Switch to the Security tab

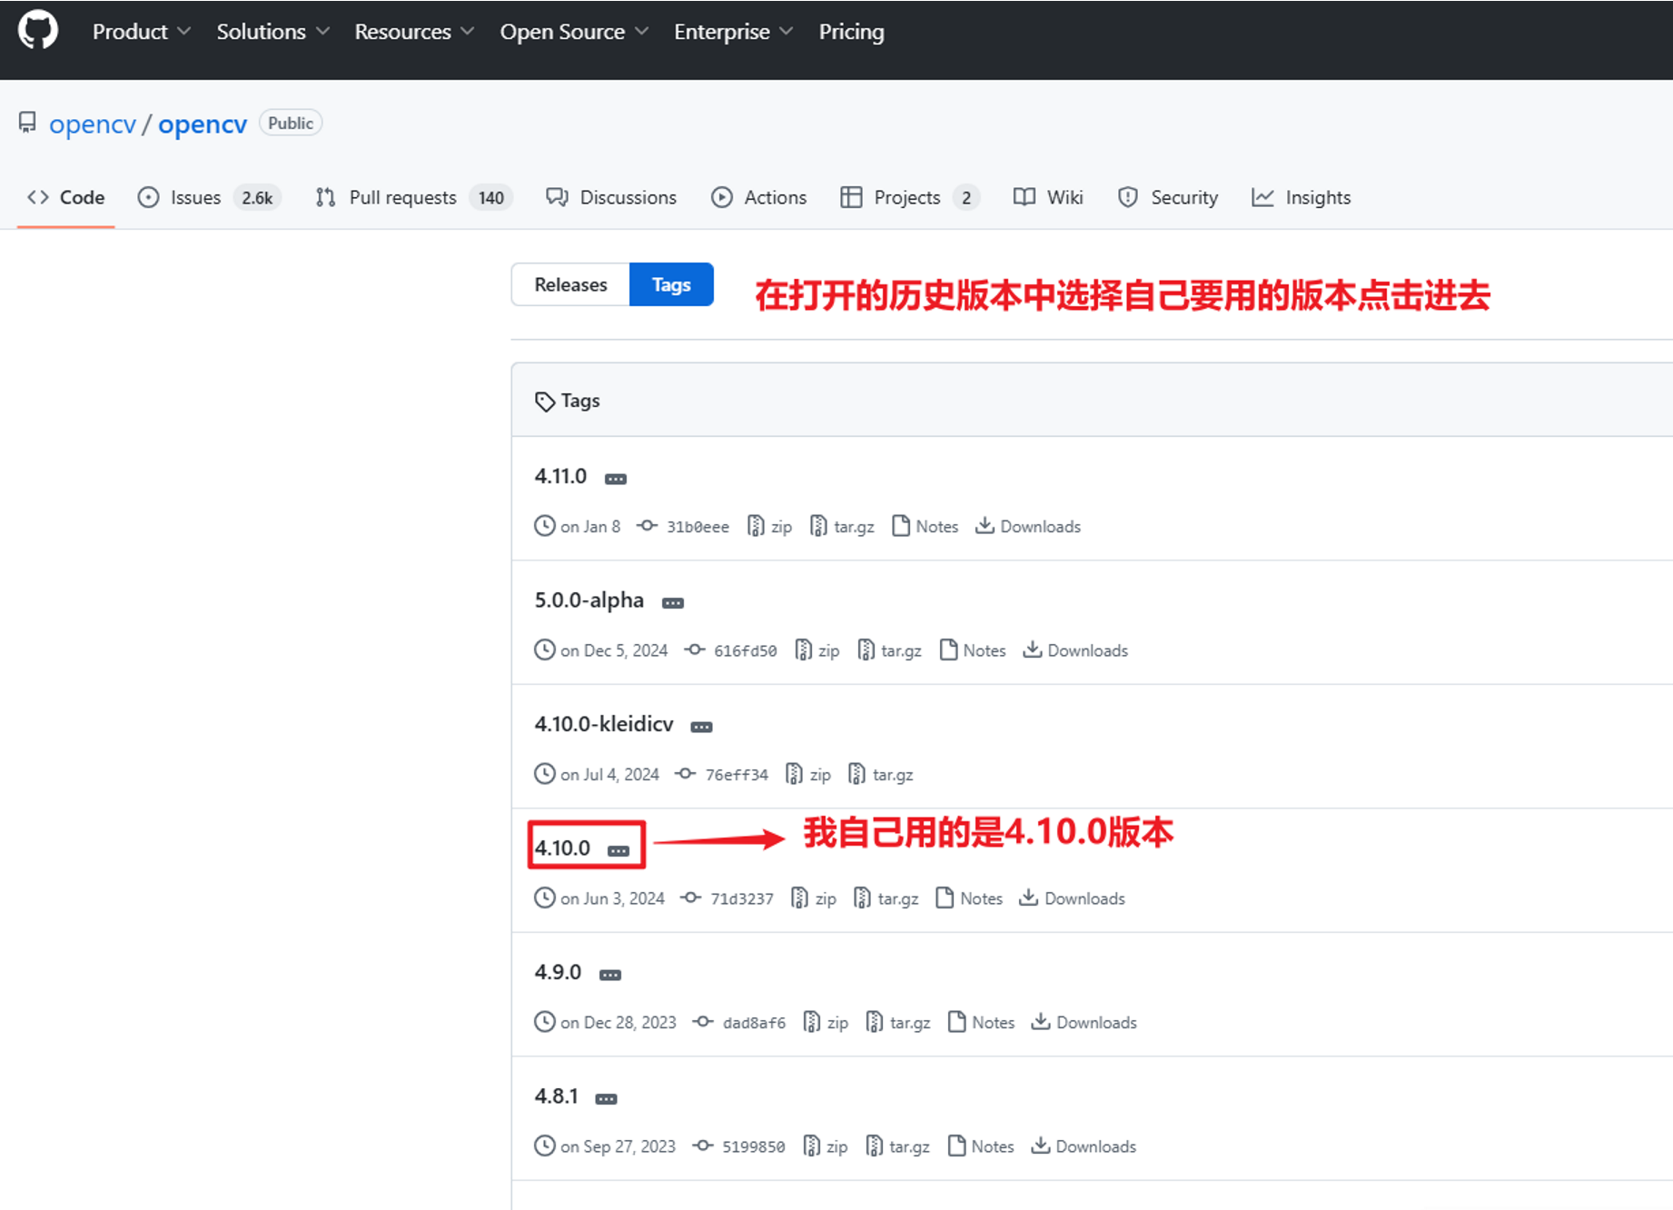[x=1168, y=197]
